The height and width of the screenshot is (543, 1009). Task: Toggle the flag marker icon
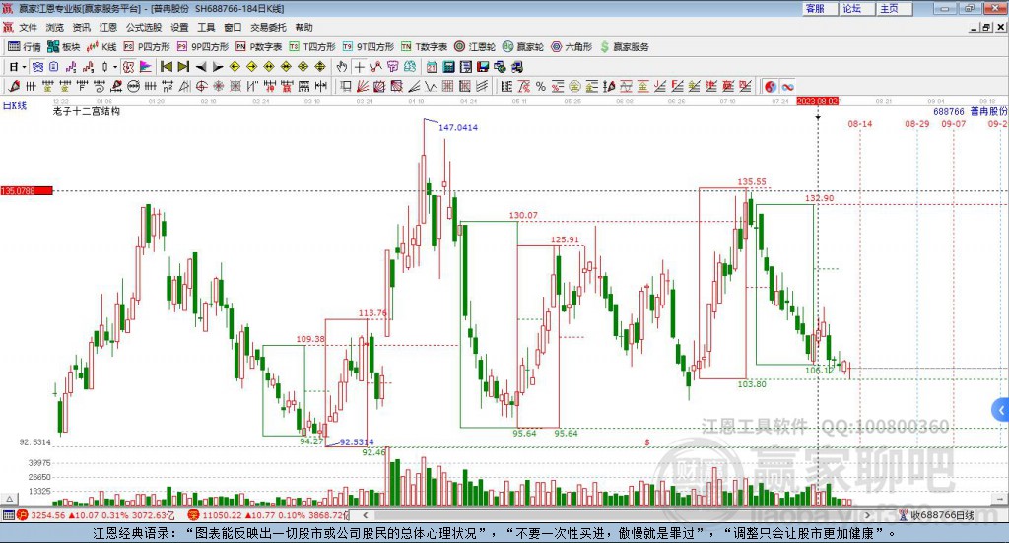pos(146,67)
